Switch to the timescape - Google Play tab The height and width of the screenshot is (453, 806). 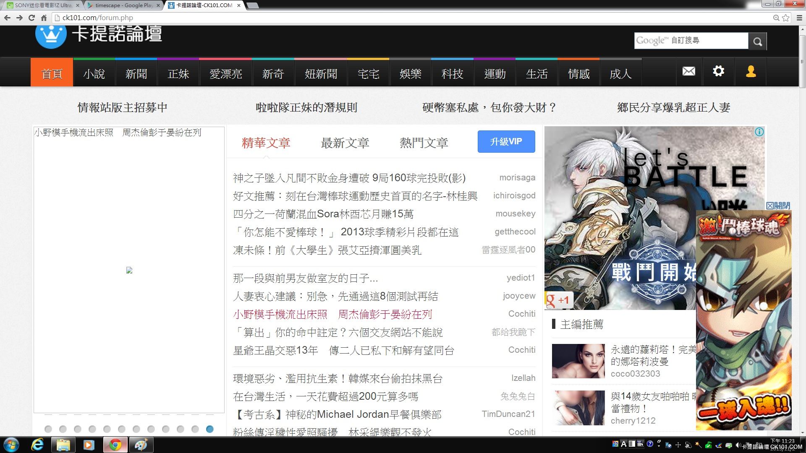point(123,5)
